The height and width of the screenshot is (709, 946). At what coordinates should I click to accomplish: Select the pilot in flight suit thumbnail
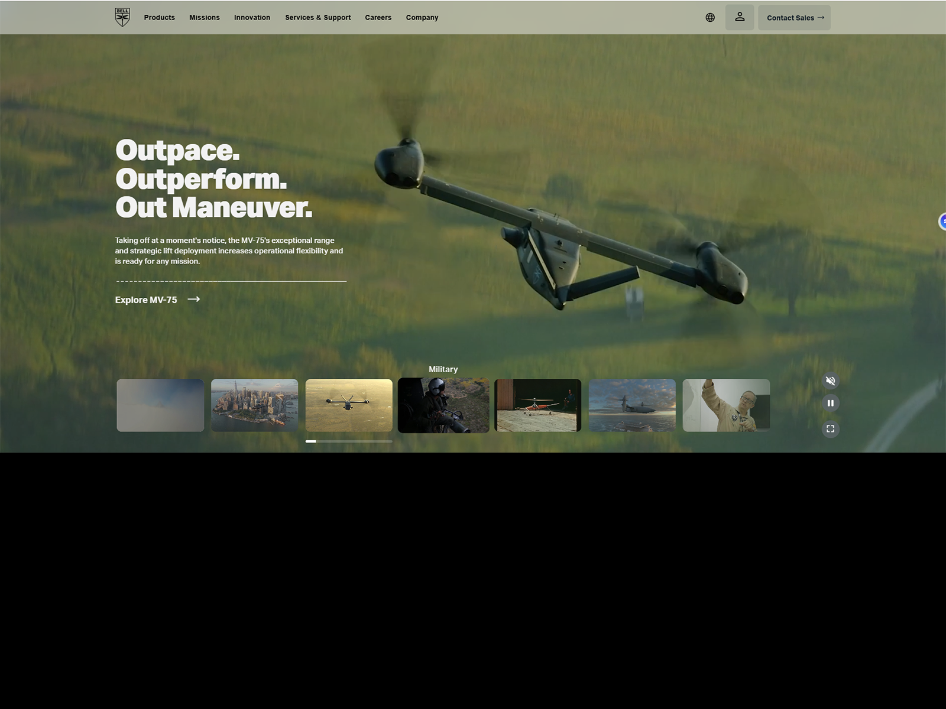pos(727,405)
